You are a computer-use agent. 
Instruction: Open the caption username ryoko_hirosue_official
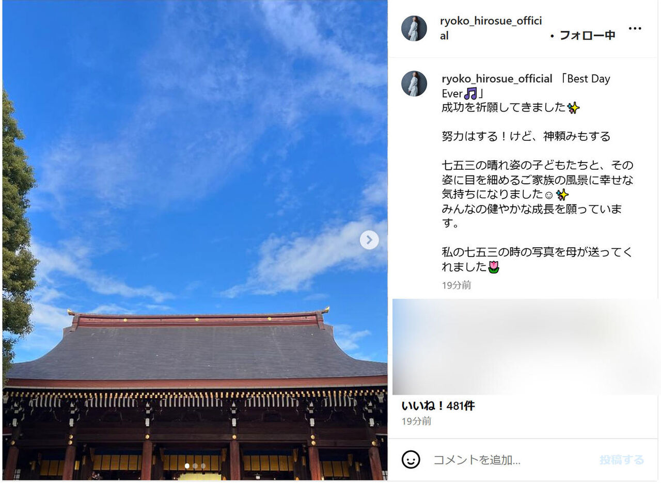pyautogui.click(x=497, y=79)
